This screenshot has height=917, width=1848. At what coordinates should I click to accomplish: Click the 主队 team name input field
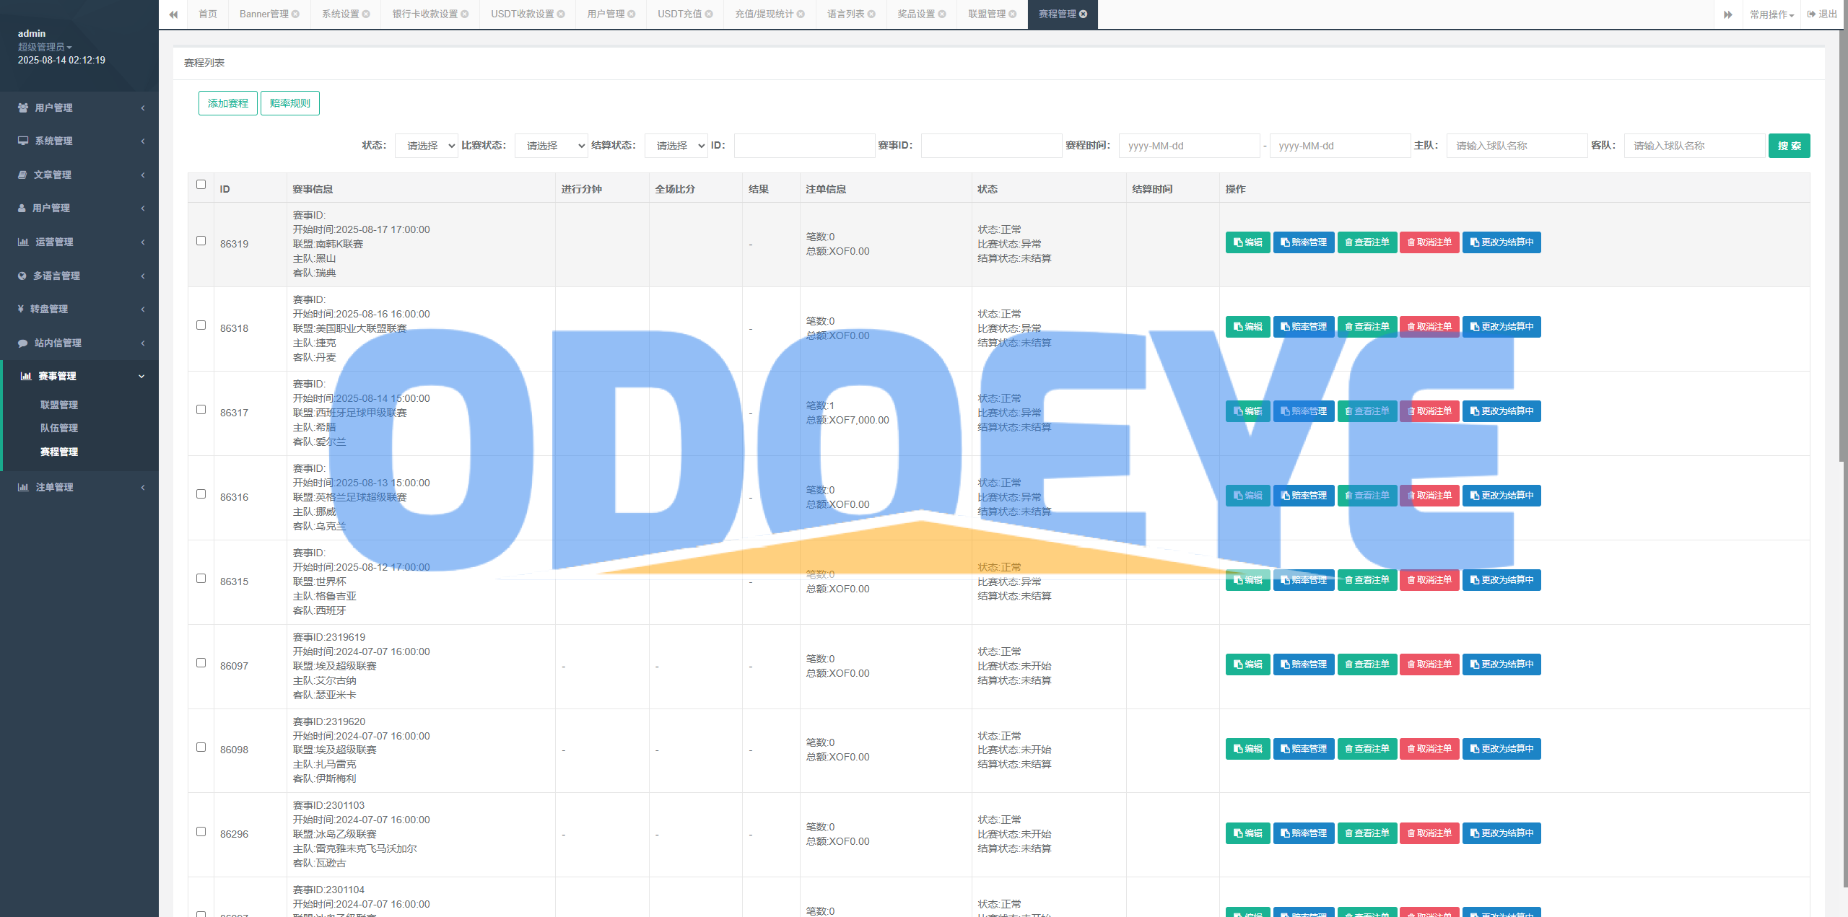[x=1516, y=146]
